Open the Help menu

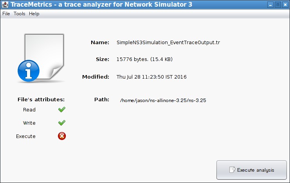tap(34, 14)
